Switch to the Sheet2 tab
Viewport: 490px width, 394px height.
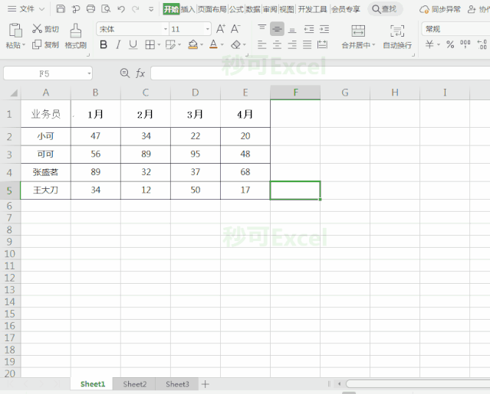(x=135, y=384)
